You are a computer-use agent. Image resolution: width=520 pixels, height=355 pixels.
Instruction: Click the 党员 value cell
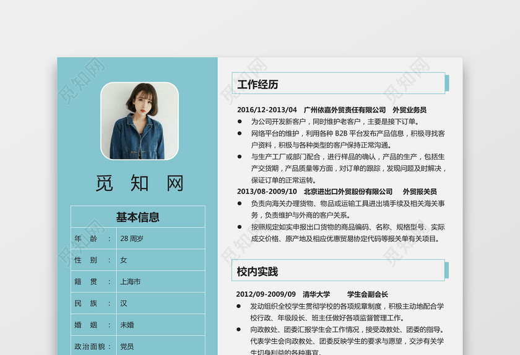point(161,345)
